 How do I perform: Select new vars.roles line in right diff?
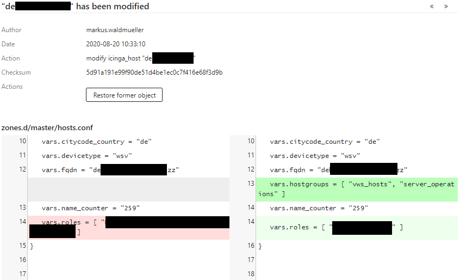tap(357, 227)
